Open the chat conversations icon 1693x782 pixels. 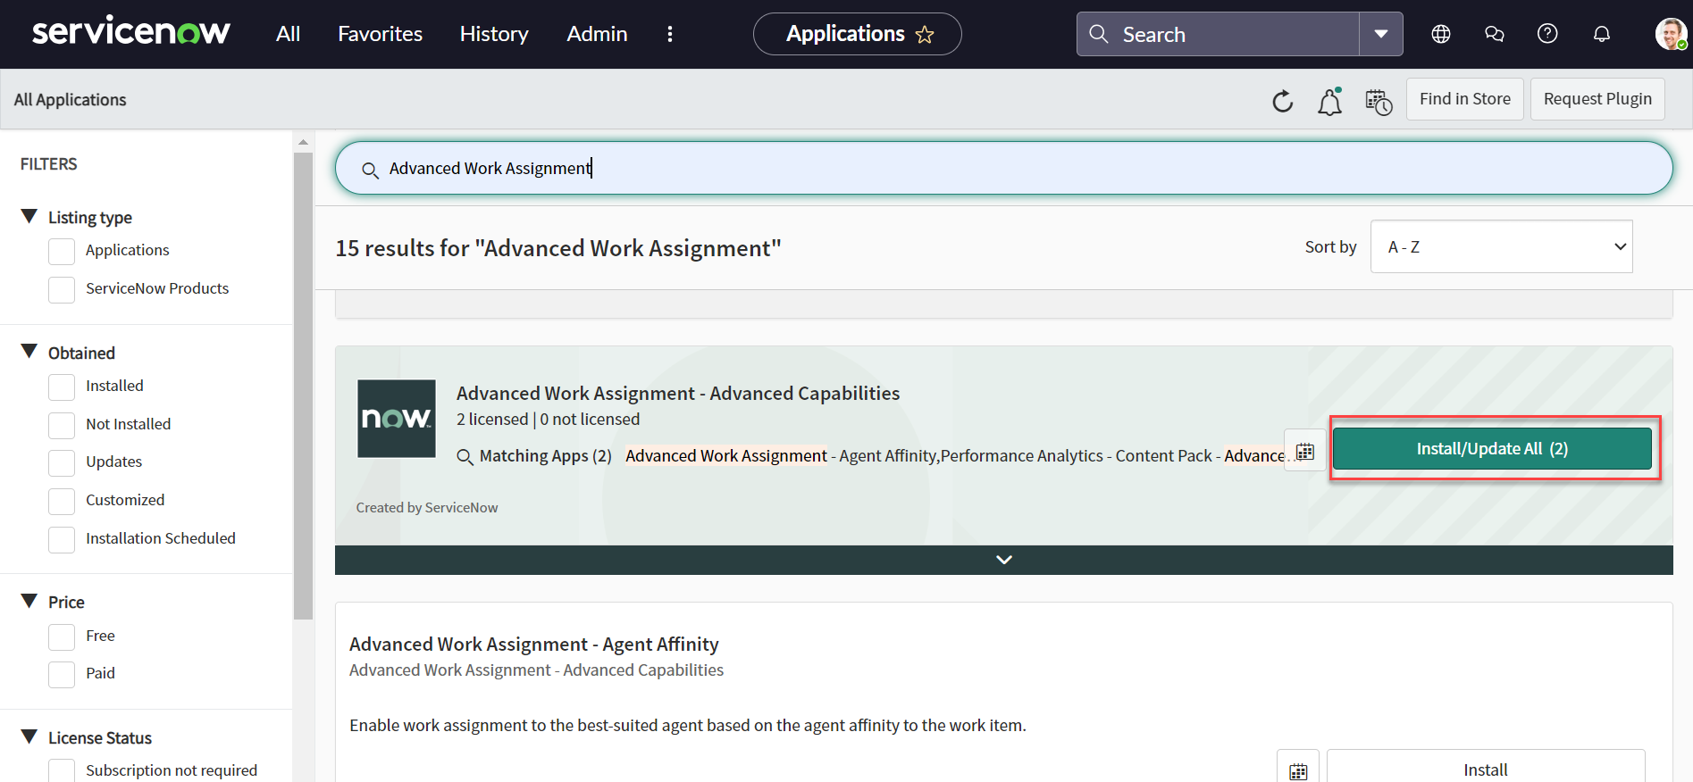tap(1494, 34)
